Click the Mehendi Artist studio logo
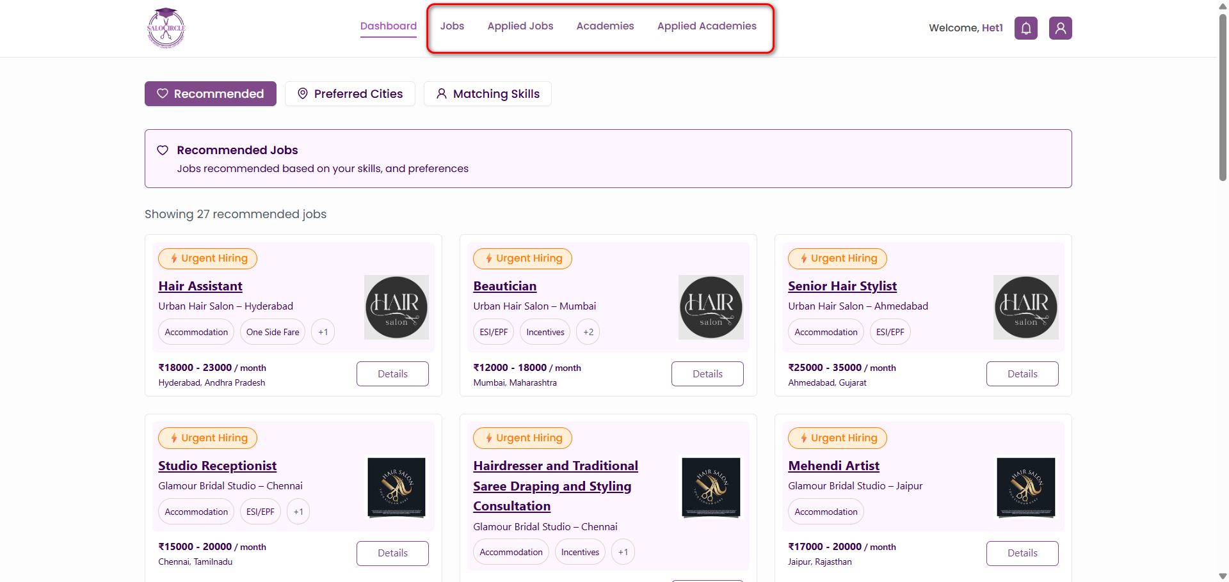 [x=1026, y=487]
